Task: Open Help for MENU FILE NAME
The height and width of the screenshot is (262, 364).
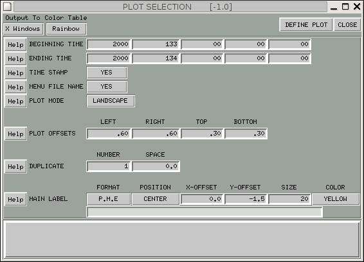Action: [x=16, y=87]
